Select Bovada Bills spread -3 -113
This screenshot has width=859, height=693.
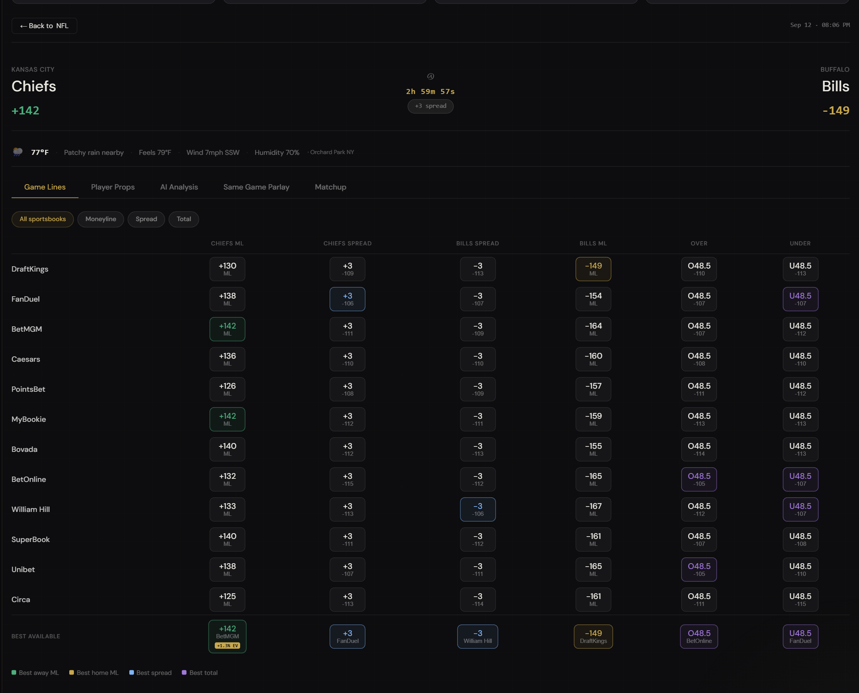[478, 450]
